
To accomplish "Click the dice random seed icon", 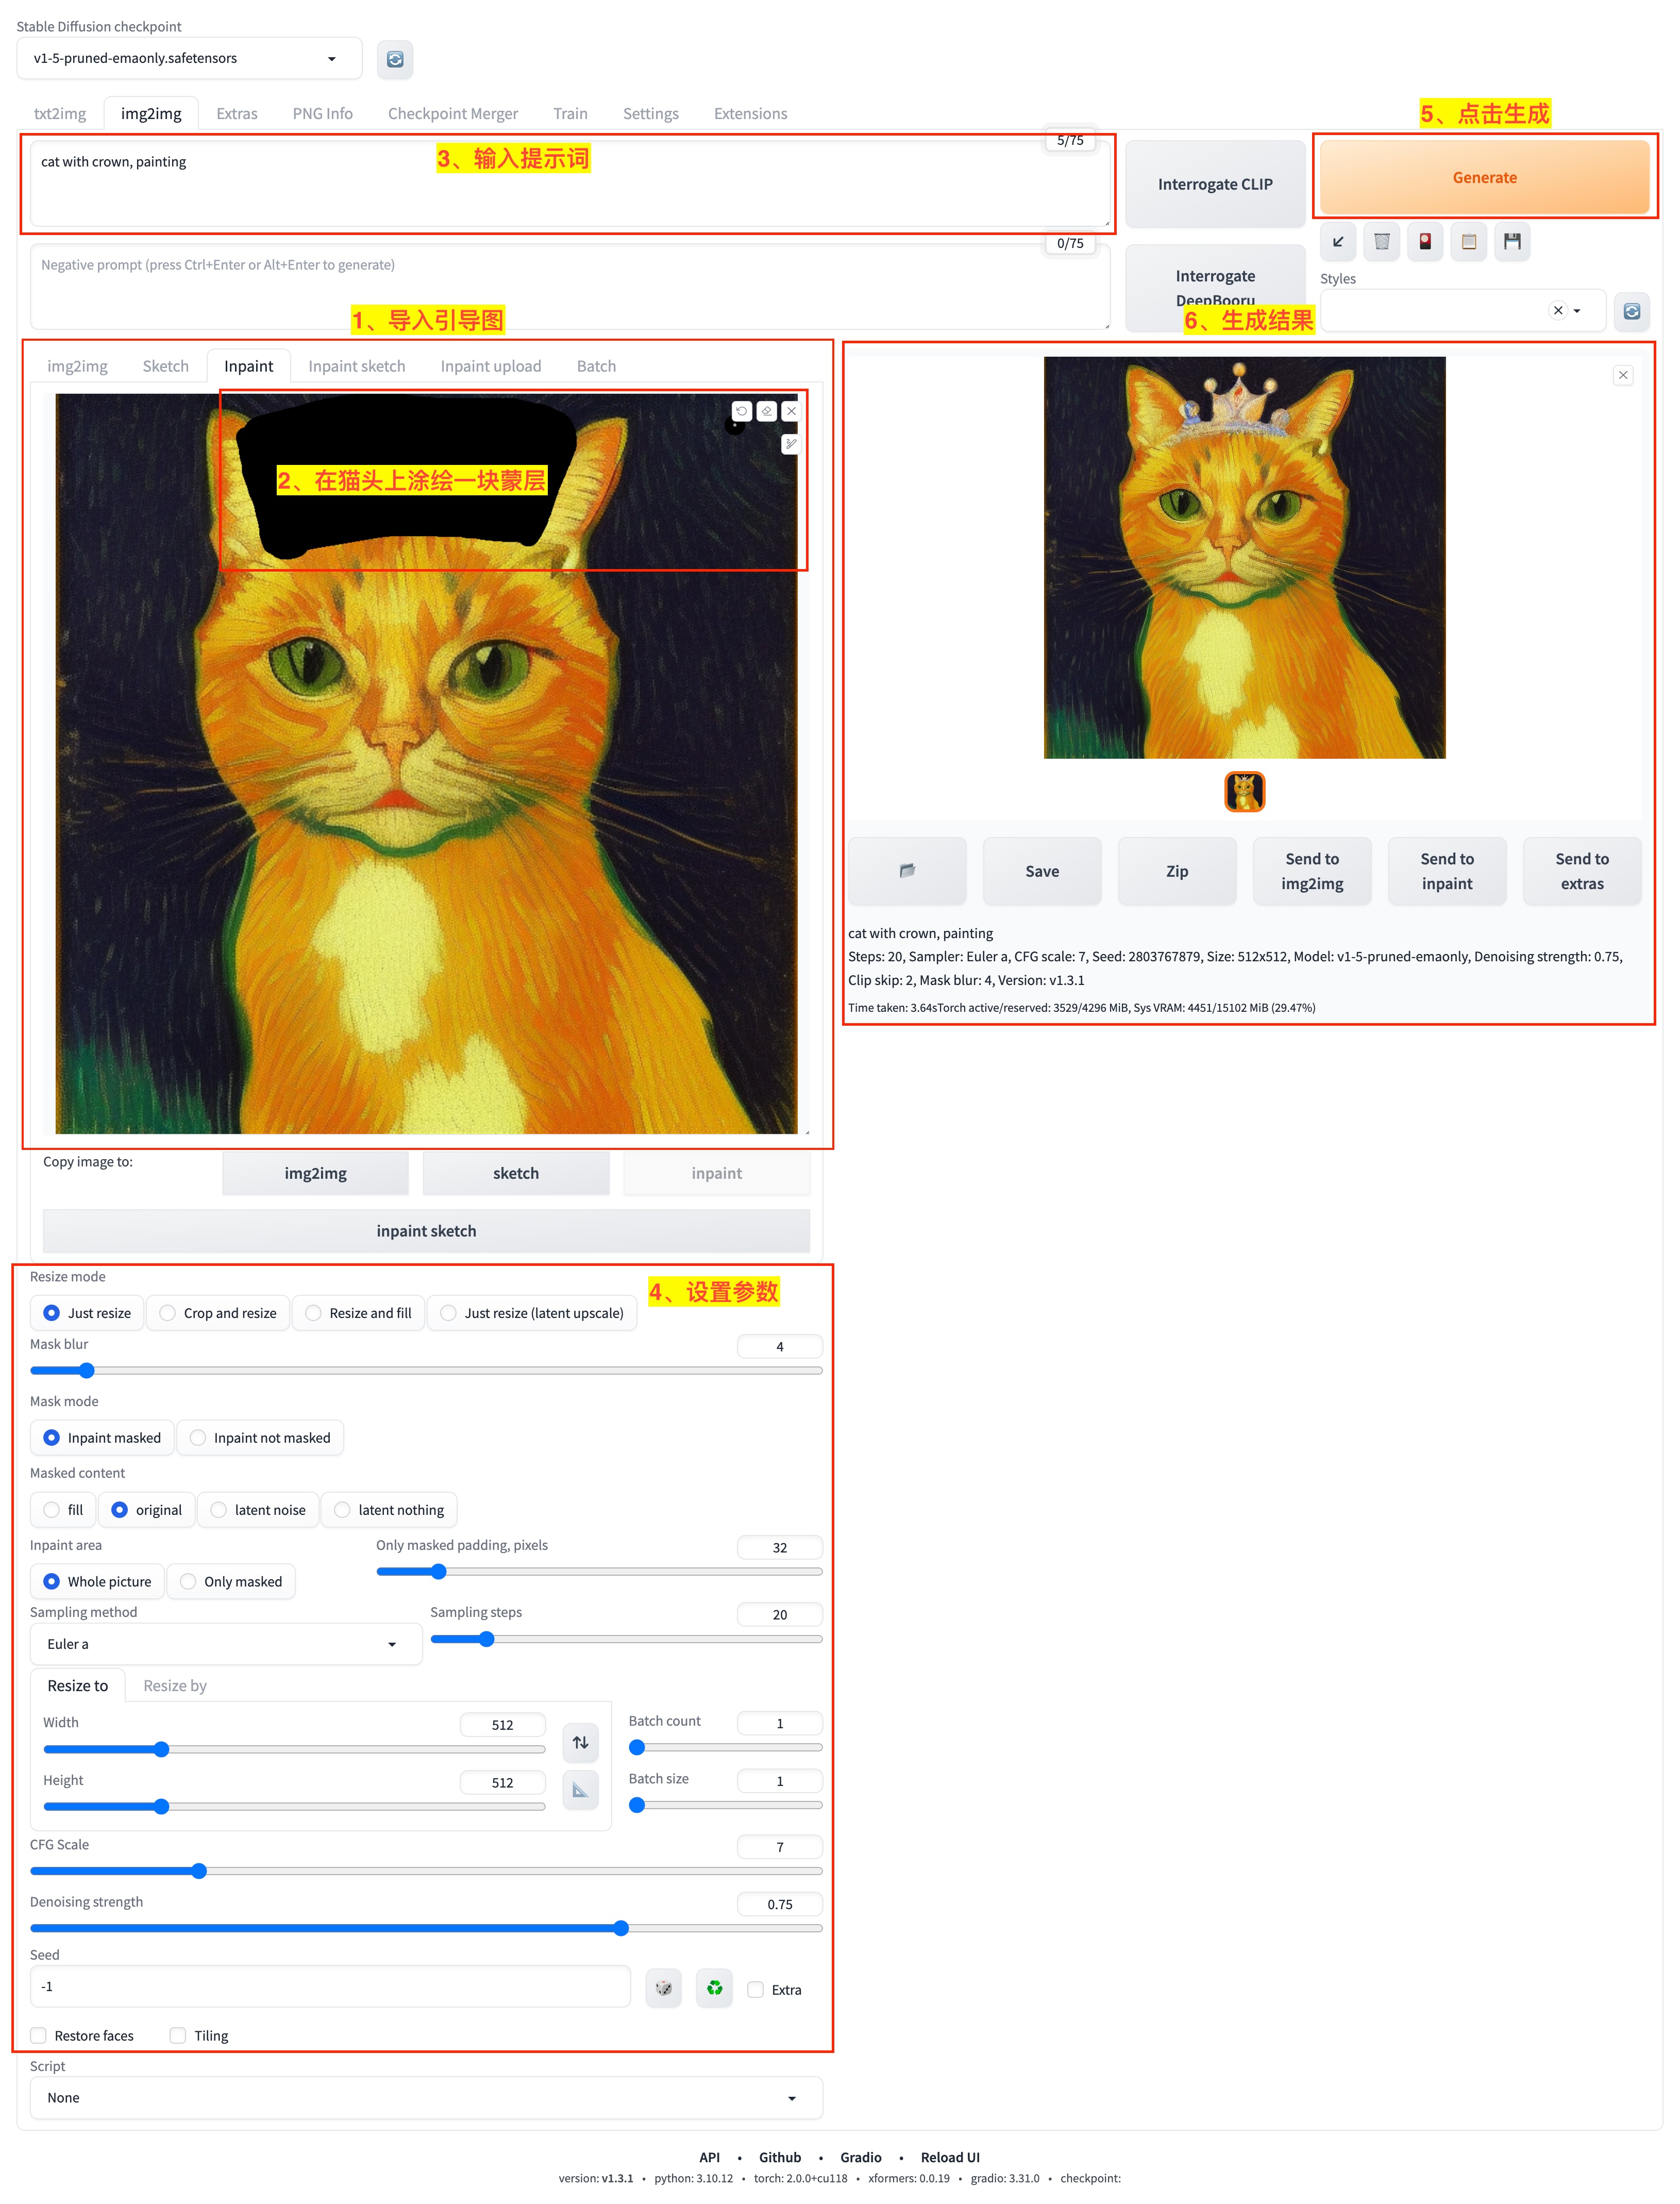I will click(x=663, y=1988).
